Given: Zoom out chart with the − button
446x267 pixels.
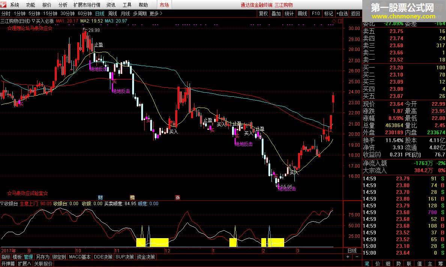Looking at the screenshot, I should (x=357, y=257).
